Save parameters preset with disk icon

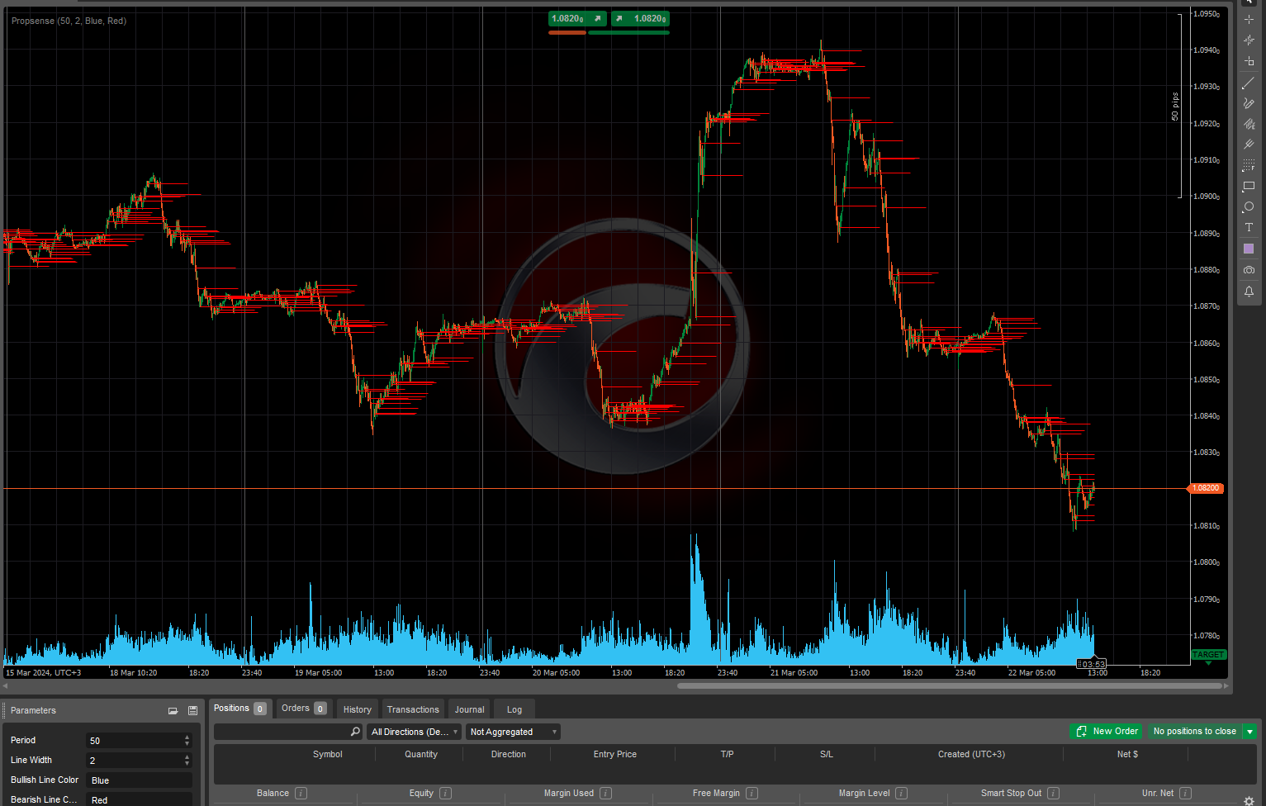[192, 710]
